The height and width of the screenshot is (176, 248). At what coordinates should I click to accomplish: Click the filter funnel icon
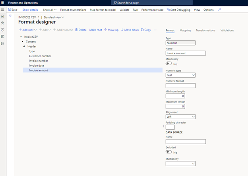10,16
